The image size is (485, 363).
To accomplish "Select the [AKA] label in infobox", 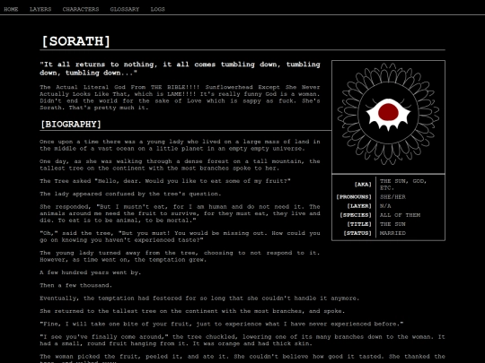I will pos(363,185).
